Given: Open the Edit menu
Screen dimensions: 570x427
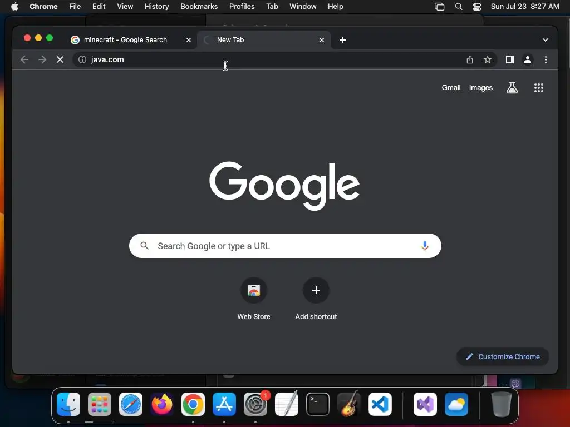Looking at the screenshot, I should pos(99,7).
